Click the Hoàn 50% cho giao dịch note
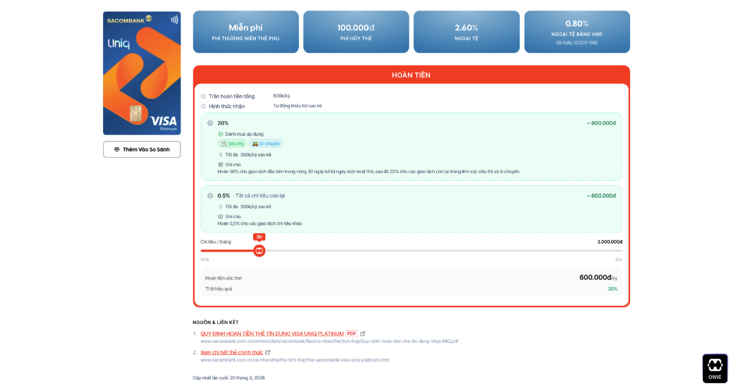The width and height of the screenshot is (732, 391). click(368, 172)
